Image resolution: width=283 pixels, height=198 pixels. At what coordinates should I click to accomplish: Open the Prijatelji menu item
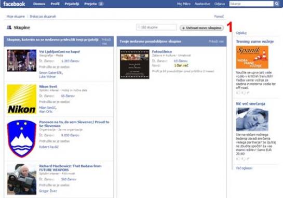click(x=72, y=4)
